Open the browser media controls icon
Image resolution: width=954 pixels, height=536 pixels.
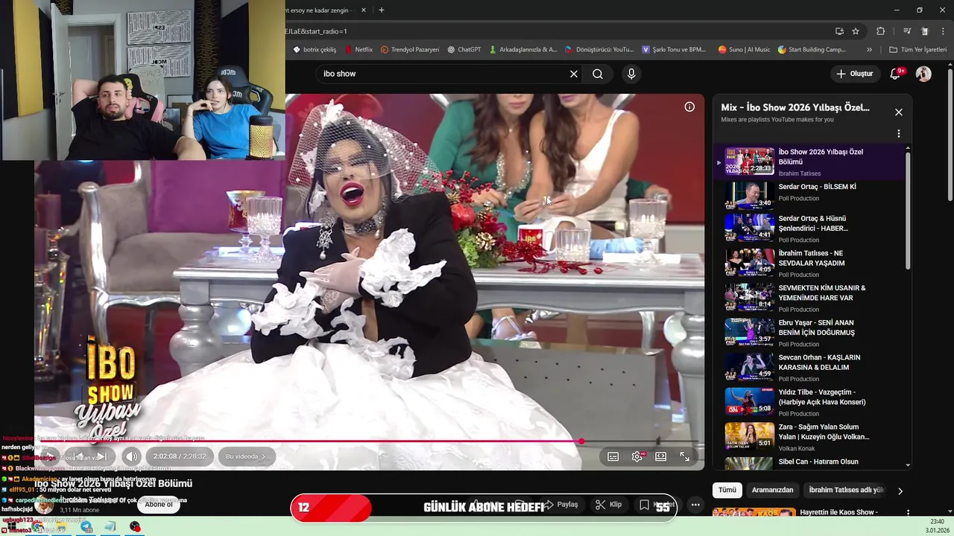click(907, 31)
